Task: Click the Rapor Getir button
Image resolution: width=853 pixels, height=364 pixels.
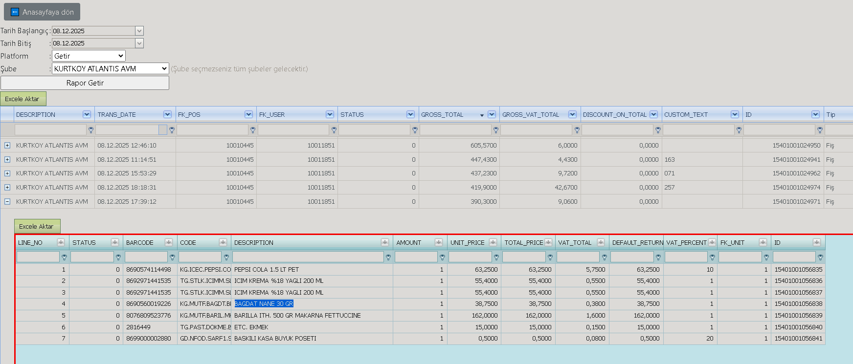Action: coord(85,83)
